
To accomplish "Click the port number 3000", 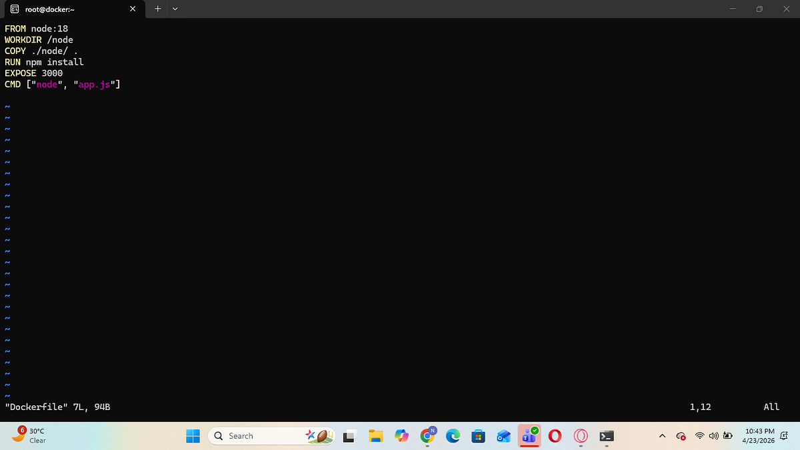I will 53,73.
